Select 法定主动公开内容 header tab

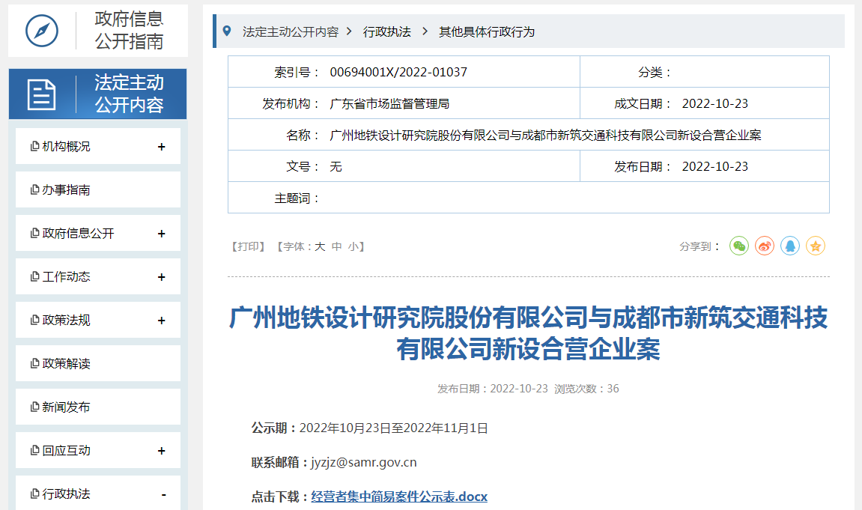[98, 94]
